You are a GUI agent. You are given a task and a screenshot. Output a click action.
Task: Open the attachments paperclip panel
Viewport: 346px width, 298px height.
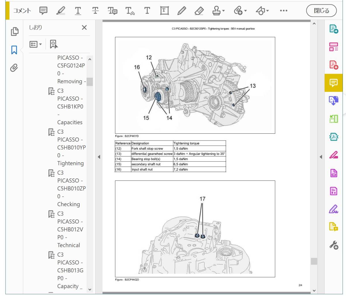(x=14, y=68)
